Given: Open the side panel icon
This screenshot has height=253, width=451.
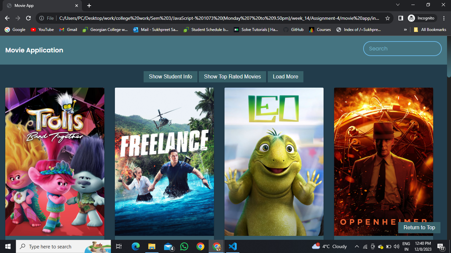Looking at the screenshot, I should point(400,18).
